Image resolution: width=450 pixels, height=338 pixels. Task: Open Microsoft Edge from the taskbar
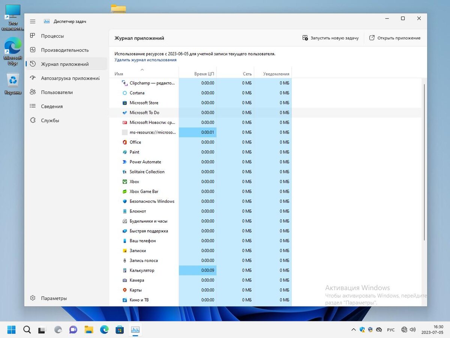coord(104,330)
